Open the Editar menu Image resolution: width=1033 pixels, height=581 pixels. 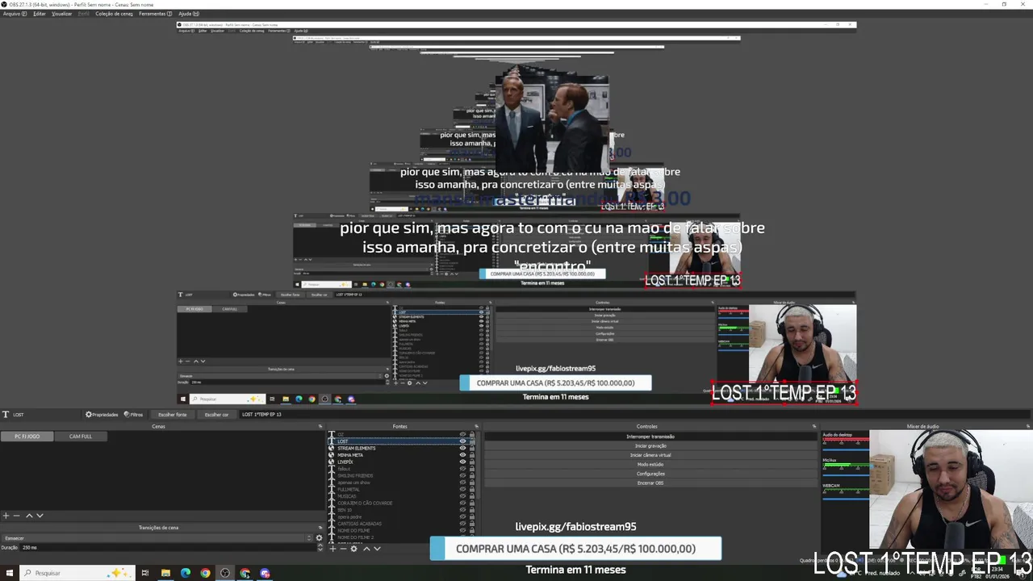[40, 14]
